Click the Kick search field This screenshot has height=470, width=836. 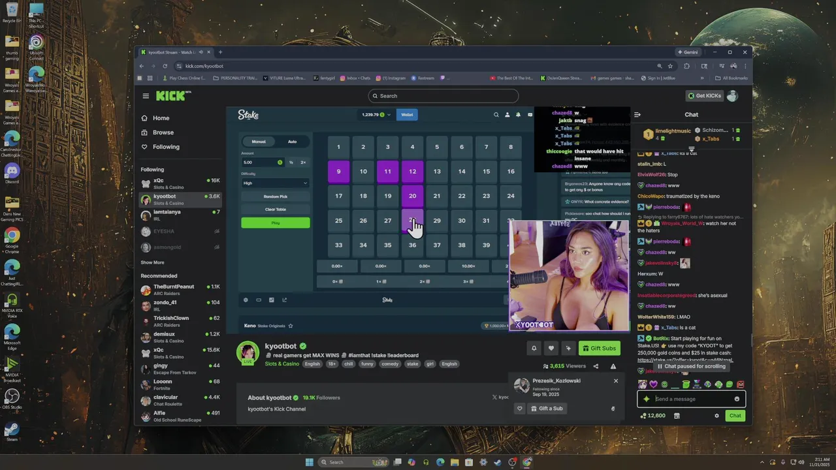point(443,96)
